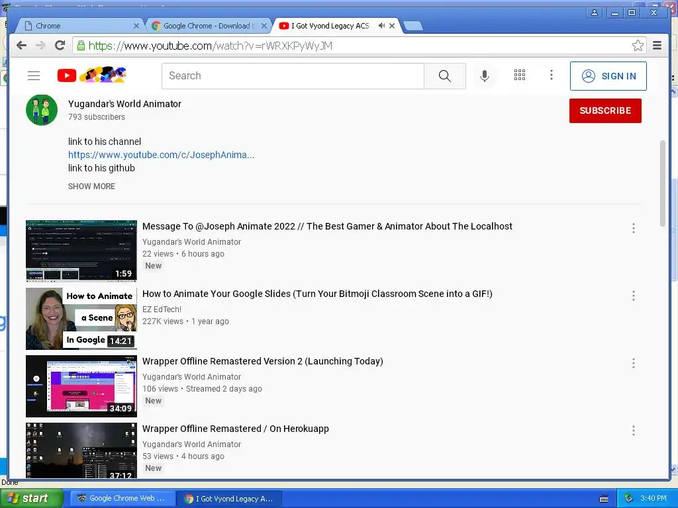Close the 'Chrome' tab
This screenshot has width=678, height=508.
click(136, 26)
